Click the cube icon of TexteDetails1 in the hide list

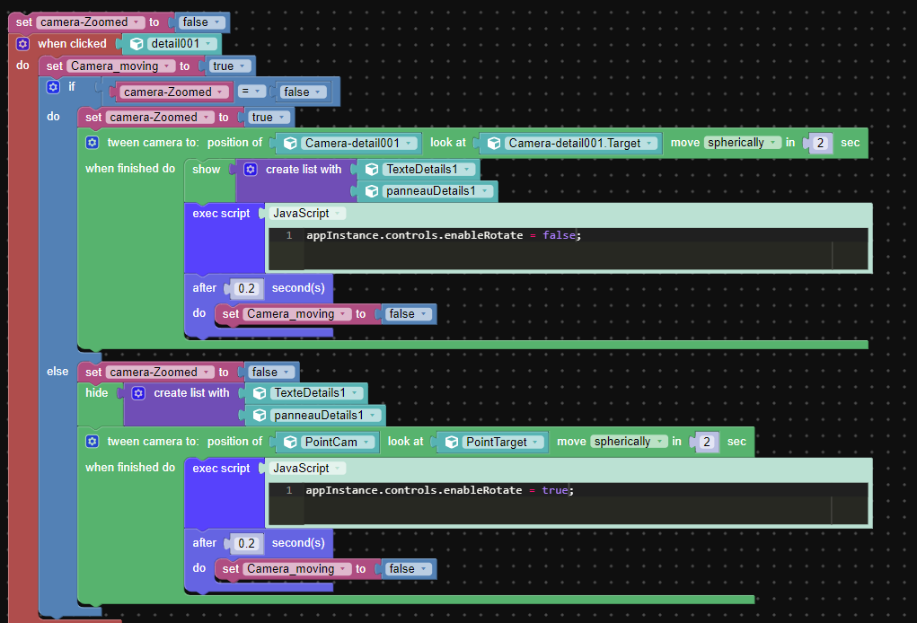260,393
